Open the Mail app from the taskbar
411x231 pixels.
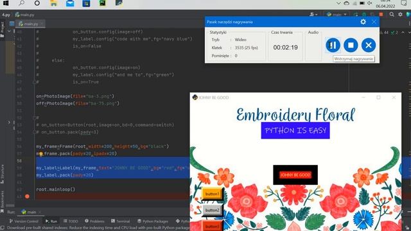pyautogui.click(x=70, y=3)
